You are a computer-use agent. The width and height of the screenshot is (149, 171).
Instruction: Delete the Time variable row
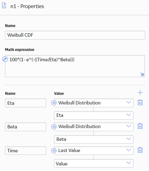(140, 150)
